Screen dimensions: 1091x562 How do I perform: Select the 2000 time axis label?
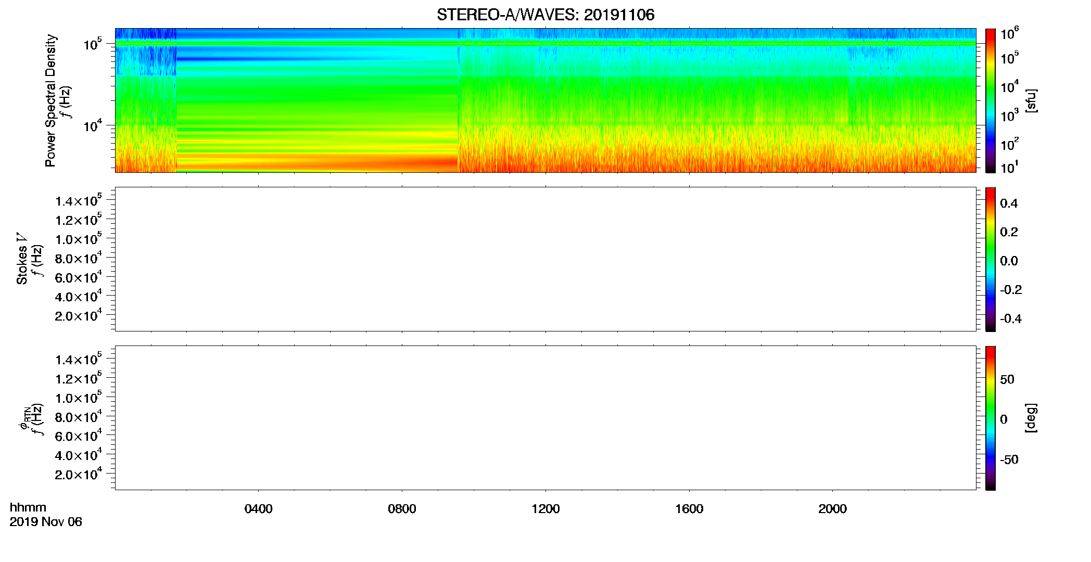point(832,509)
